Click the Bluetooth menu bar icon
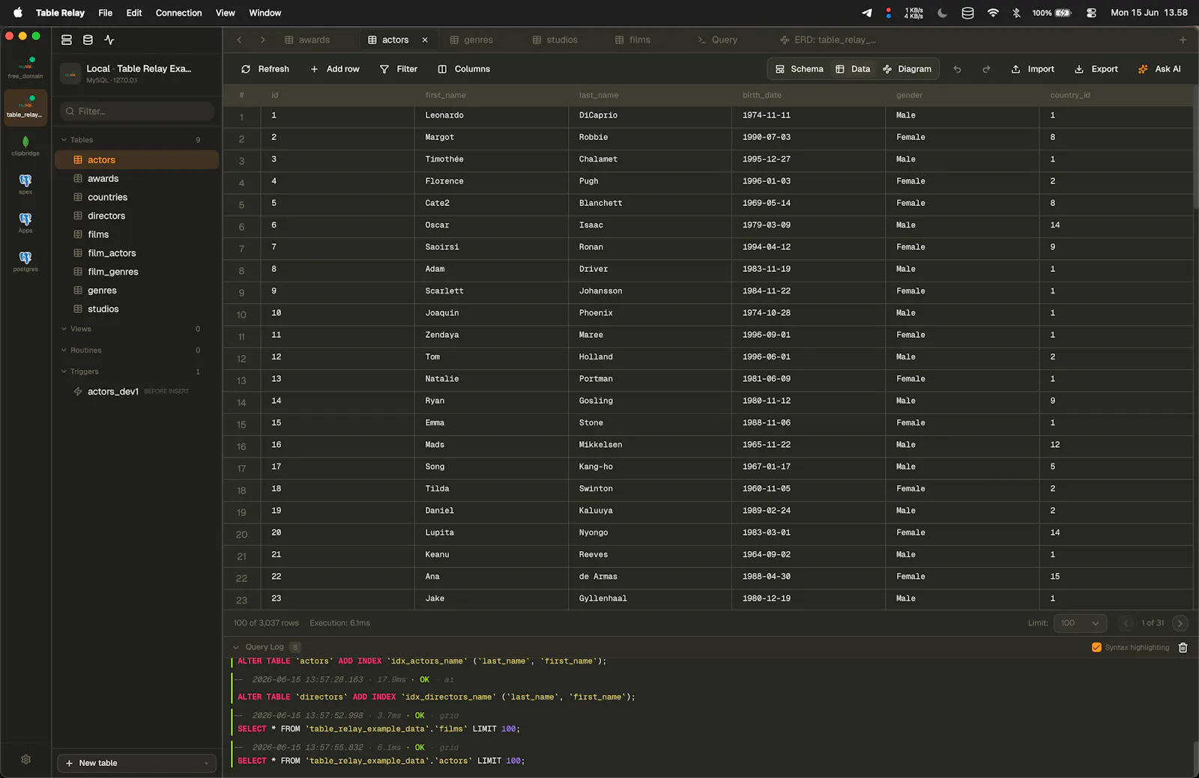The width and height of the screenshot is (1199, 778). [1016, 13]
